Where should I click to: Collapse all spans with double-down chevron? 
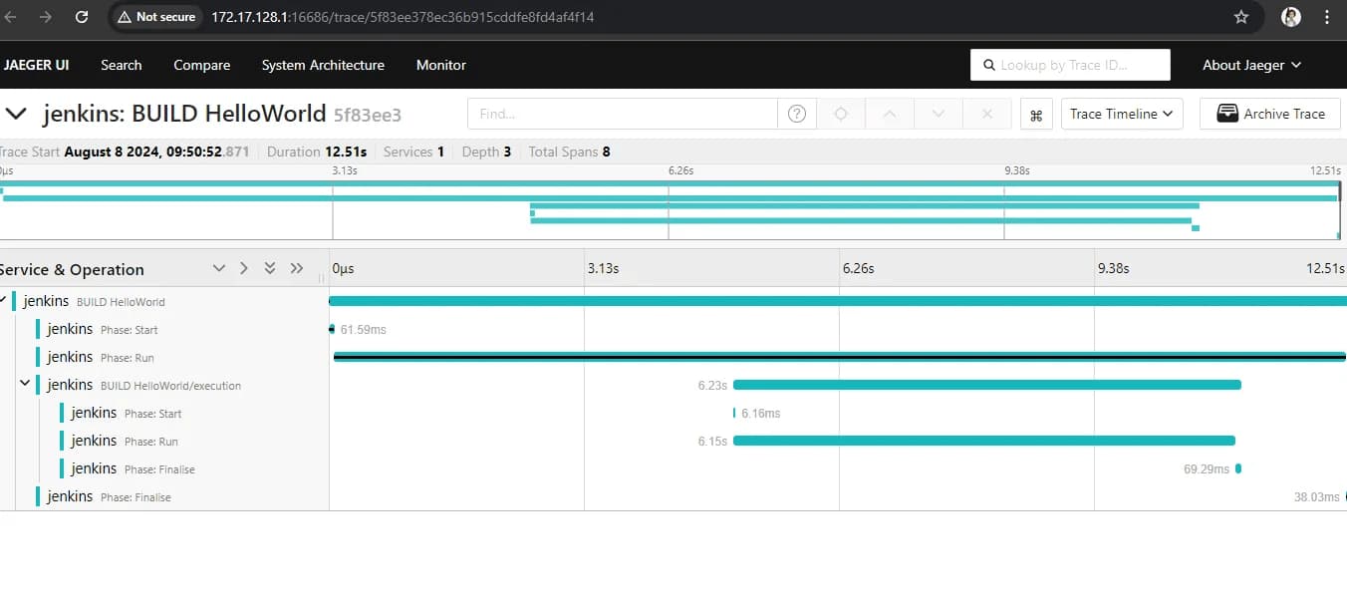pos(270,269)
